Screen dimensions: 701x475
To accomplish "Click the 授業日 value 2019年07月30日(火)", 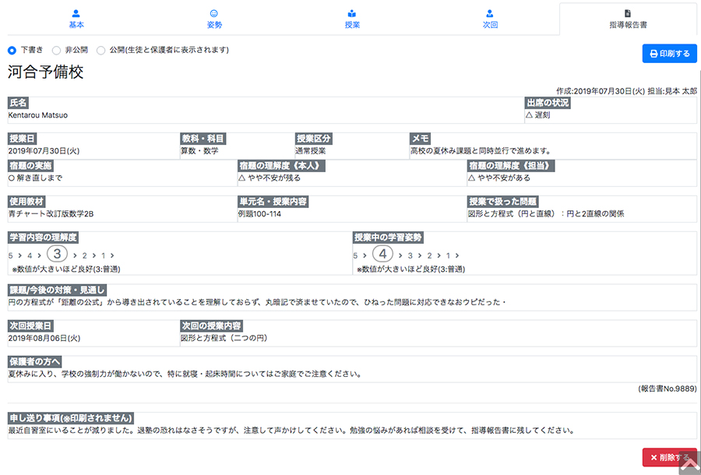I will click(44, 151).
